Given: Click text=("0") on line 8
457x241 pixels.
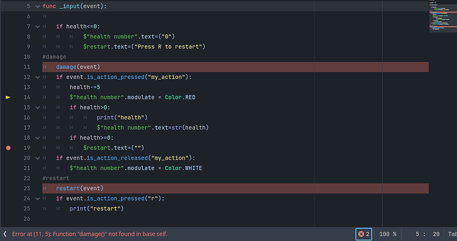Looking at the screenshot, I should point(158,36).
